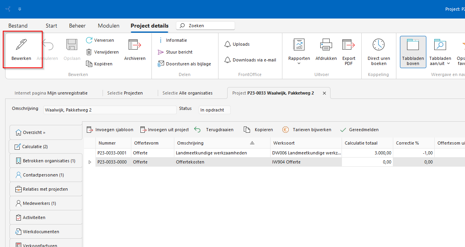Click Kopieren in the calculation toolbar
The height and width of the screenshot is (247, 465).
click(258, 130)
